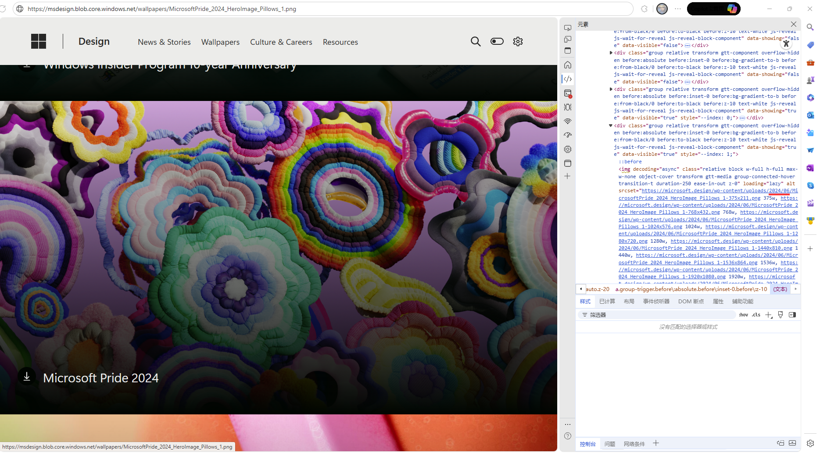Expand the div with style index 0

611,89
